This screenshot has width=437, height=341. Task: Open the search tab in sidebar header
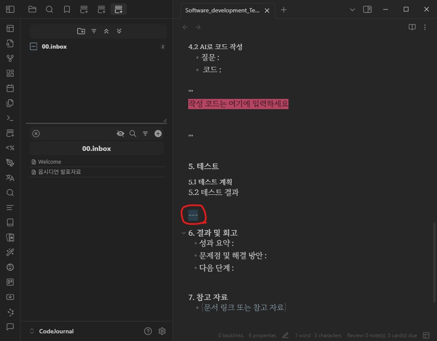coord(50,9)
